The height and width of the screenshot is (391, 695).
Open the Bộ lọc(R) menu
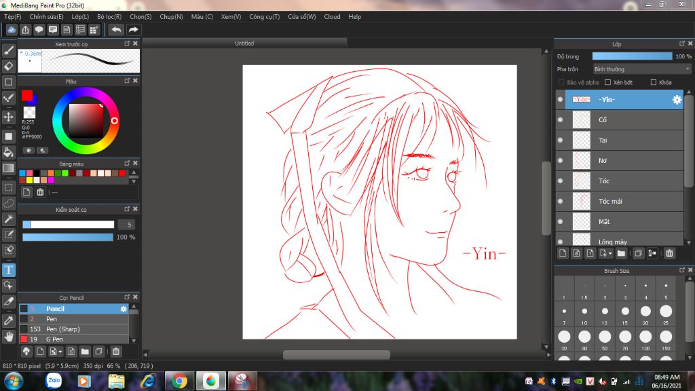click(109, 17)
